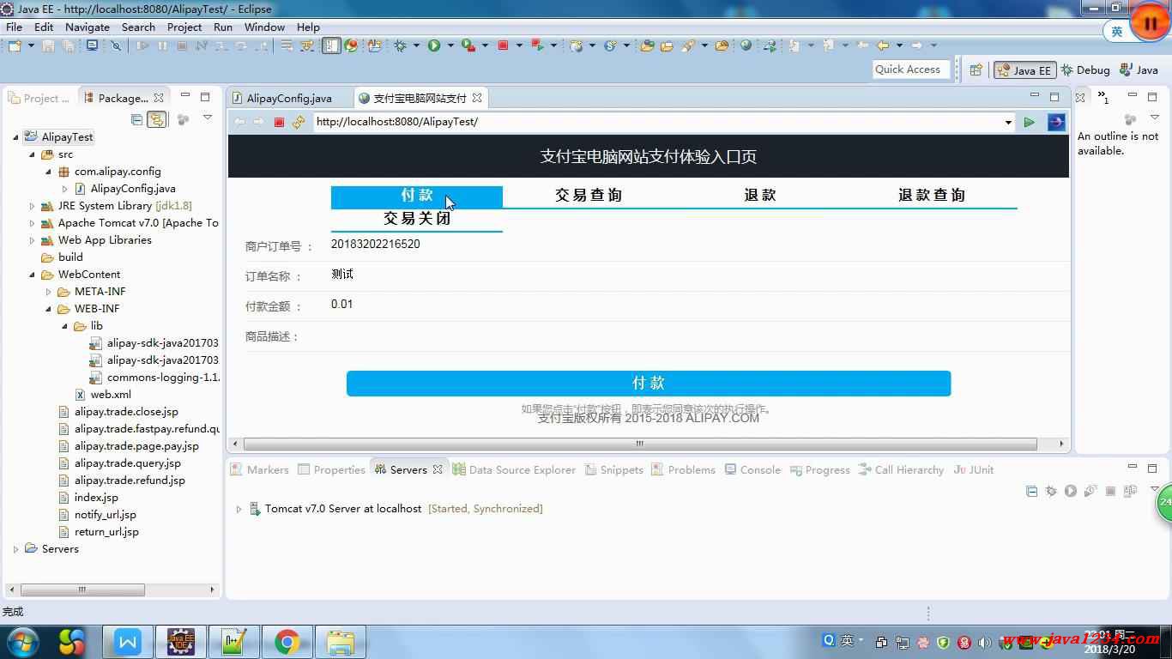The width and height of the screenshot is (1172, 659).
Task: Switch to the Java EE perspective
Action: pyautogui.click(x=1024, y=70)
